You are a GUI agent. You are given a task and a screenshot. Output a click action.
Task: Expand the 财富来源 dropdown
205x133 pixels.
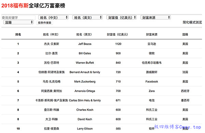pos(155,17)
